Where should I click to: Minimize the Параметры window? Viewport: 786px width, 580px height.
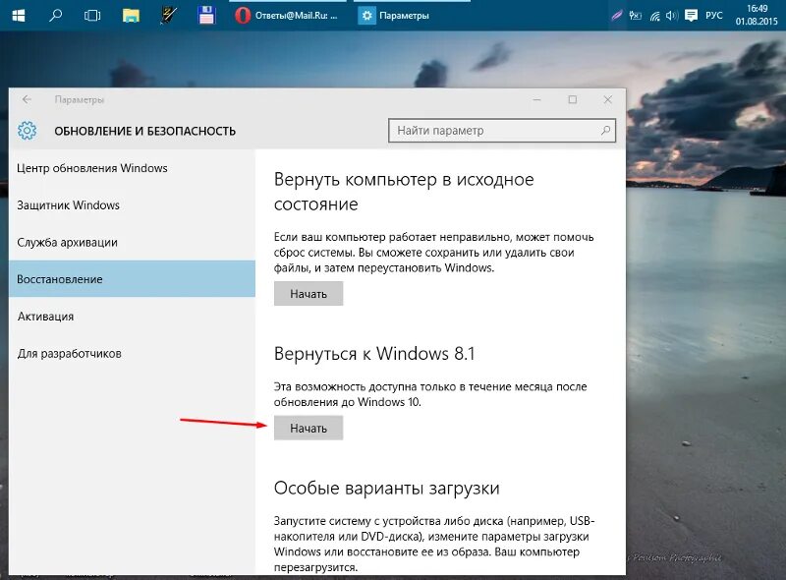536,99
